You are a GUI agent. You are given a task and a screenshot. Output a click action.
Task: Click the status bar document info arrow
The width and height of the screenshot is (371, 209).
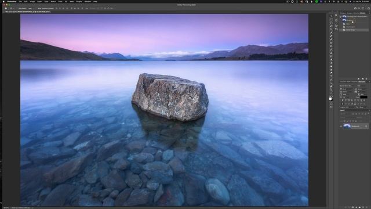click(x=32, y=208)
